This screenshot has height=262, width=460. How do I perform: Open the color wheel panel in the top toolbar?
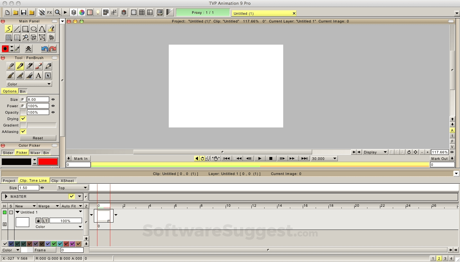click(x=82, y=13)
